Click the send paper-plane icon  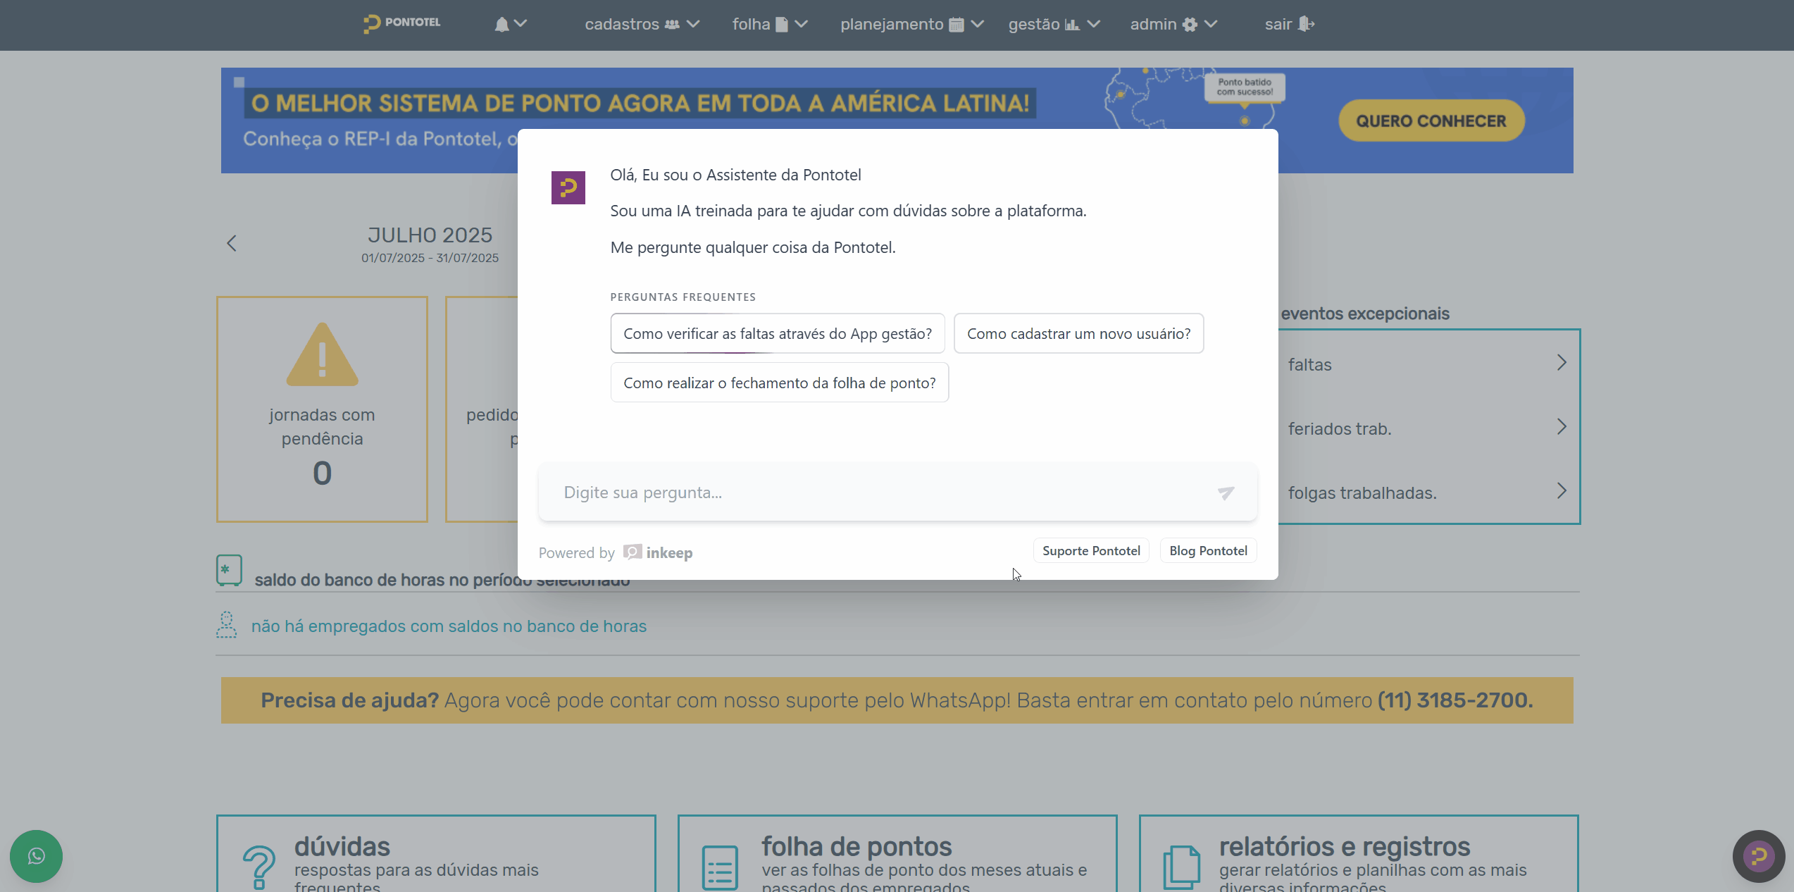(1226, 493)
